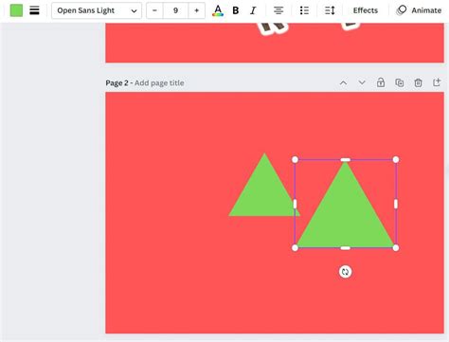
Task: Click the right middle edge handle
Action: coord(396,204)
